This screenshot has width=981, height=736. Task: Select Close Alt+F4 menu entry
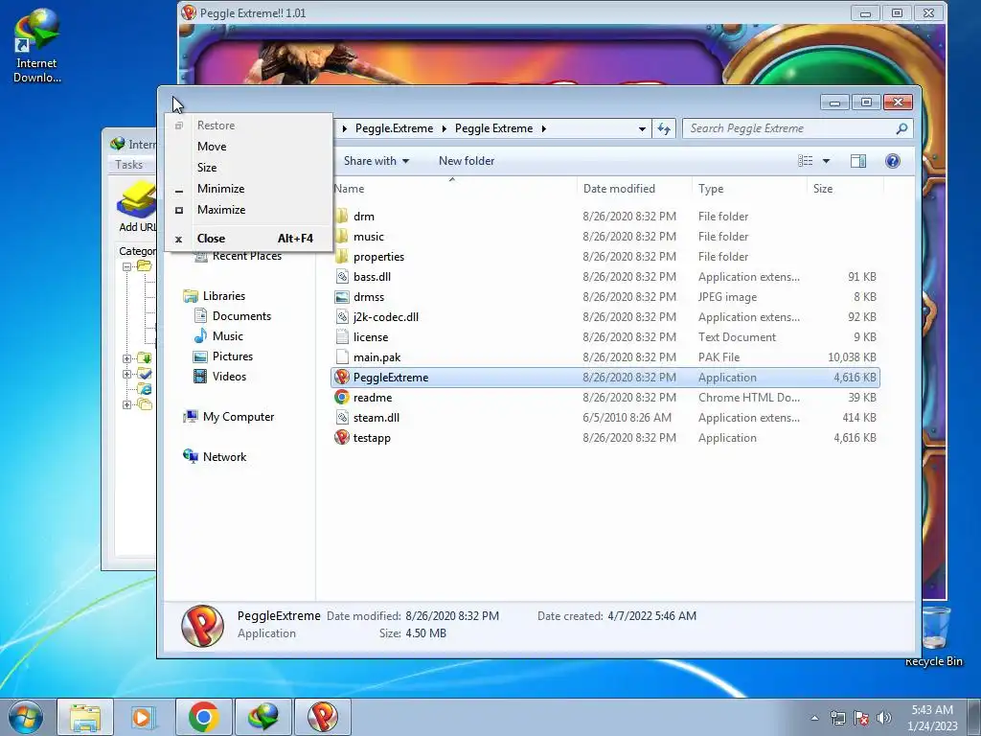pos(248,239)
